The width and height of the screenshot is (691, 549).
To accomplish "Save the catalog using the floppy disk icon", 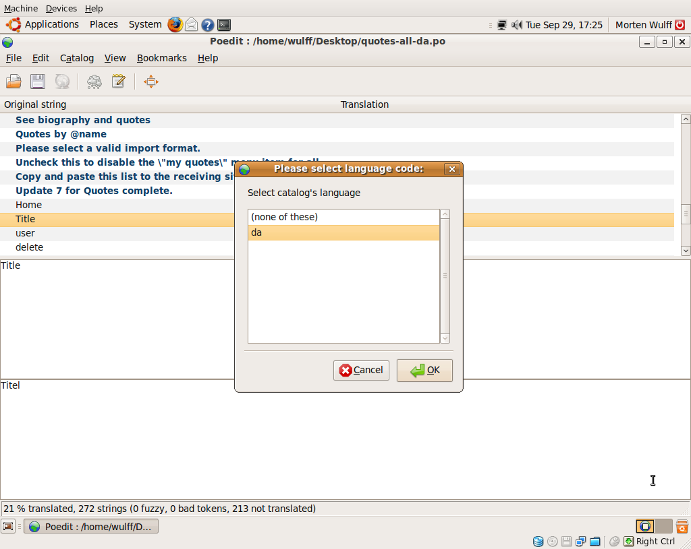I will [x=38, y=82].
